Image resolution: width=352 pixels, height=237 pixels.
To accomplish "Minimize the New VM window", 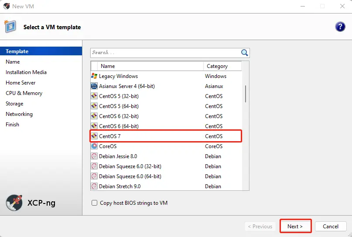I will click(303, 6).
